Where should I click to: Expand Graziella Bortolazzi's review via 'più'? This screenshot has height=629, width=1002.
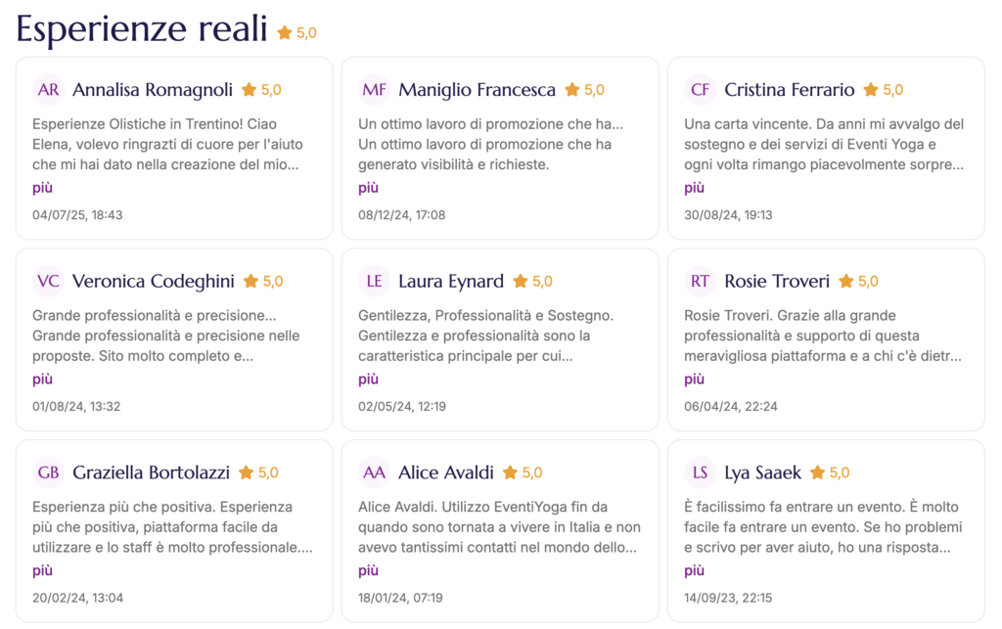(x=42, y=571)
